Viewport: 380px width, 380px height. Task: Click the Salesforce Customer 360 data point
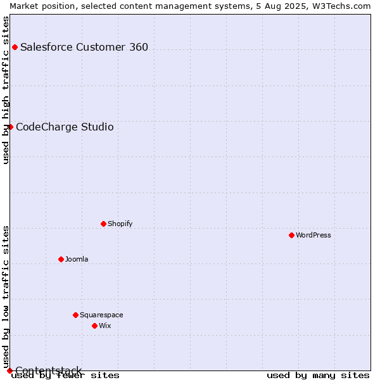15,47
